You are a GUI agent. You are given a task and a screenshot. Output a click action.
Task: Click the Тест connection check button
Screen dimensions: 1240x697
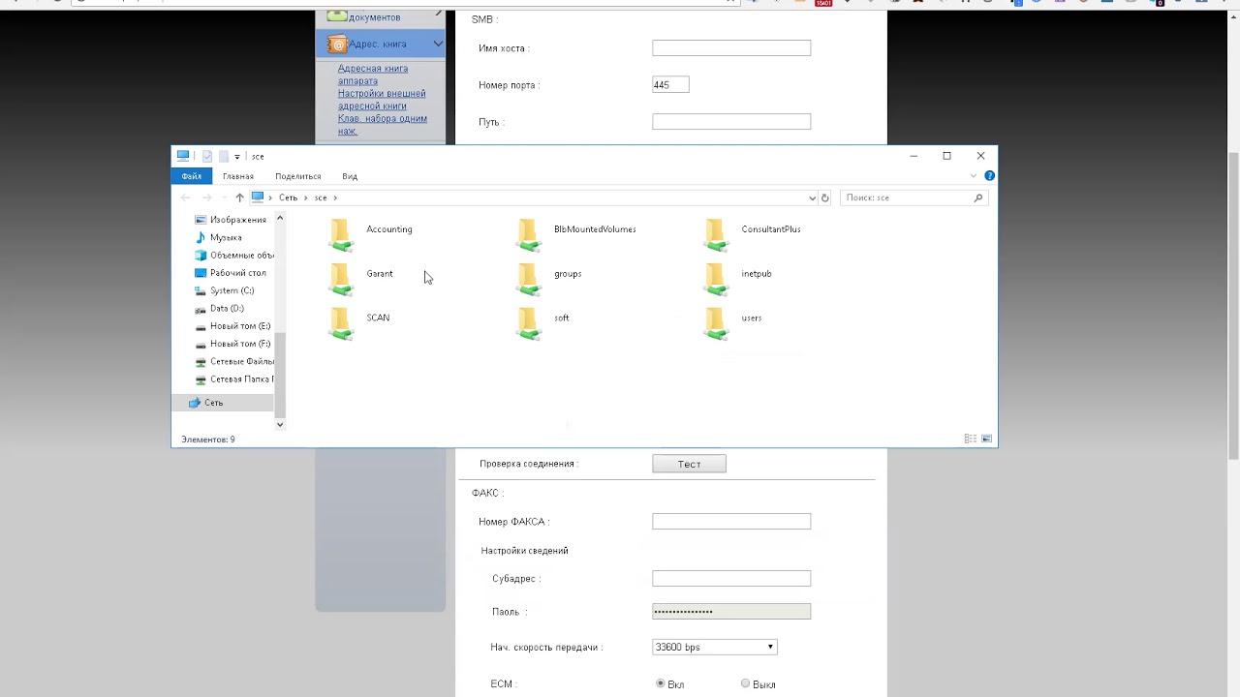(x=689, y=464)
